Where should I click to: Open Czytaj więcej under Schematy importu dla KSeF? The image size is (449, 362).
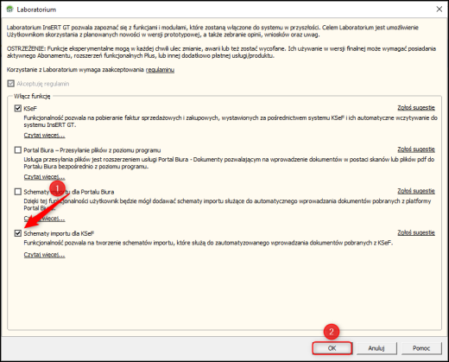point(44,255)
